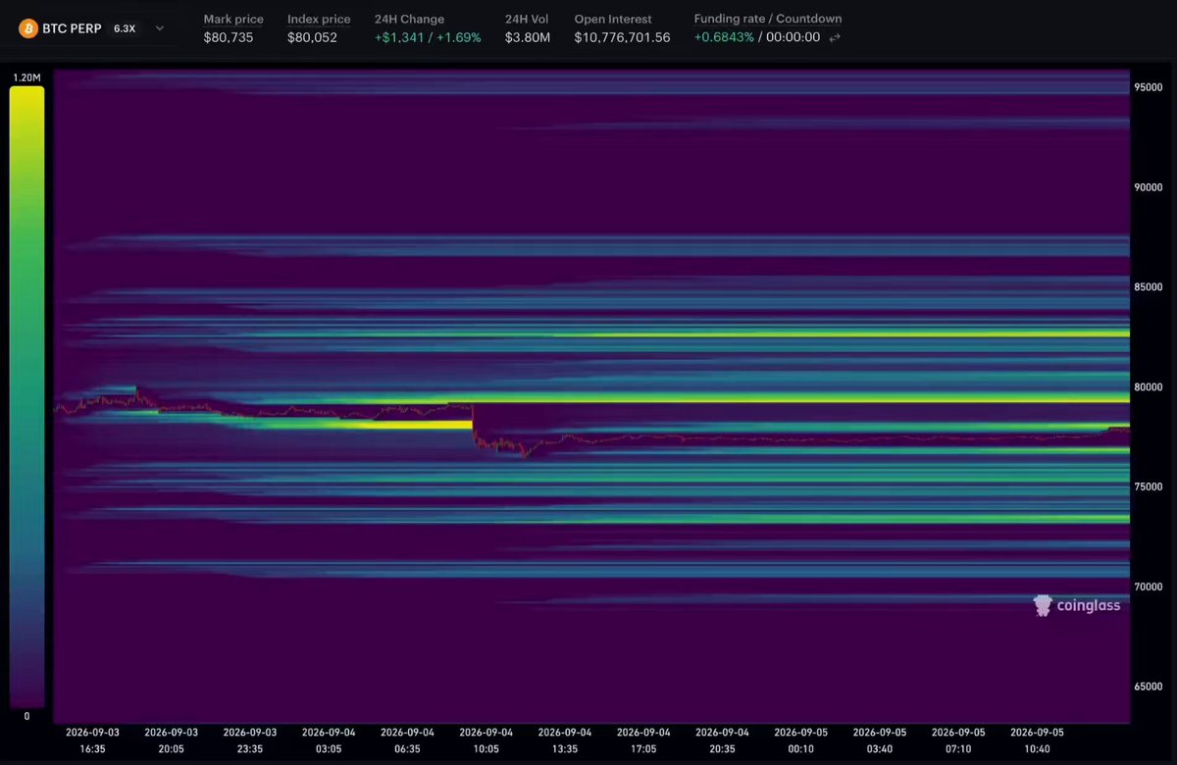This screenshot has height=765, width=1177.
Task: Click the 2026-09-03 23:35 time label
Action: coord(249,740)
